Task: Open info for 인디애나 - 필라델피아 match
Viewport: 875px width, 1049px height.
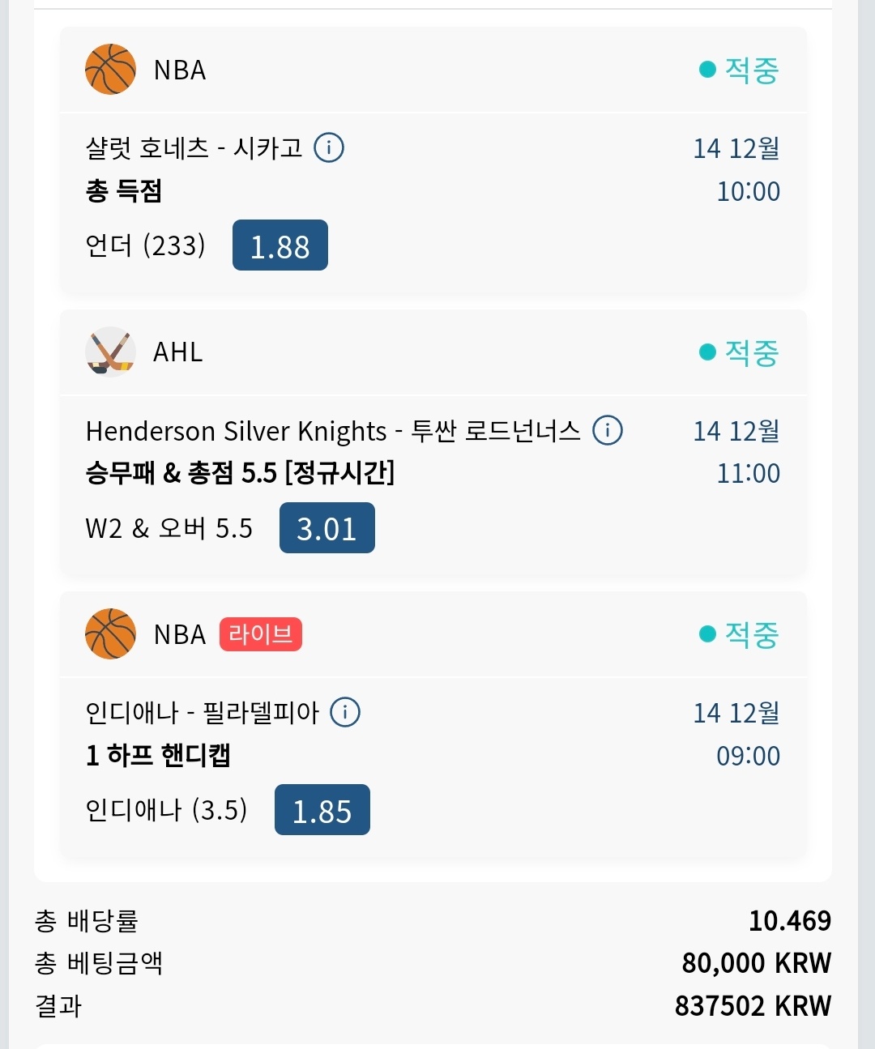Action: pyautogui.click(x=345, y=712)
